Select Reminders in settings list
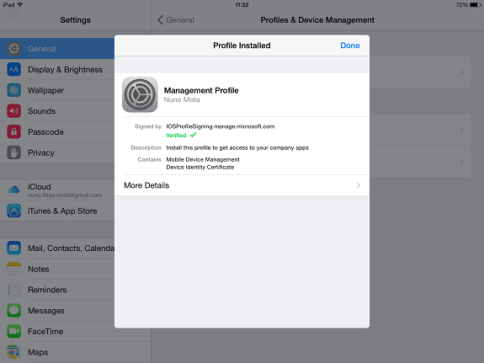The image size is (484, 363). pos(47,290)
